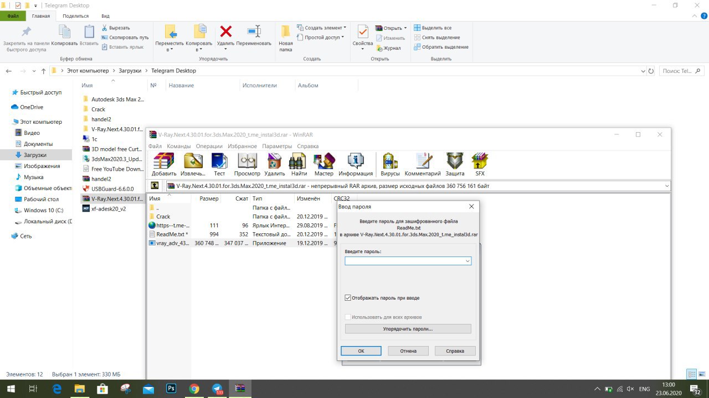This screenshot has width=709, height=398.
Task: Open the Информация (Info) tool
Action: point(356,165)
